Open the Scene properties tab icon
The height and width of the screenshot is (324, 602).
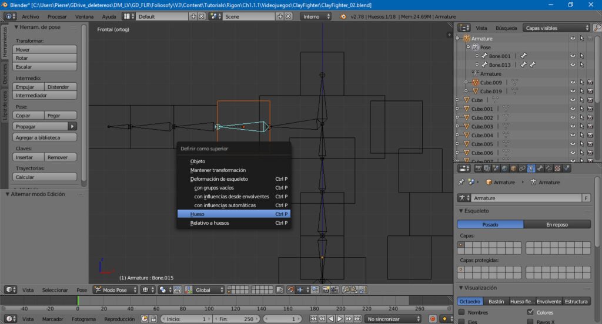coord(496,168)
